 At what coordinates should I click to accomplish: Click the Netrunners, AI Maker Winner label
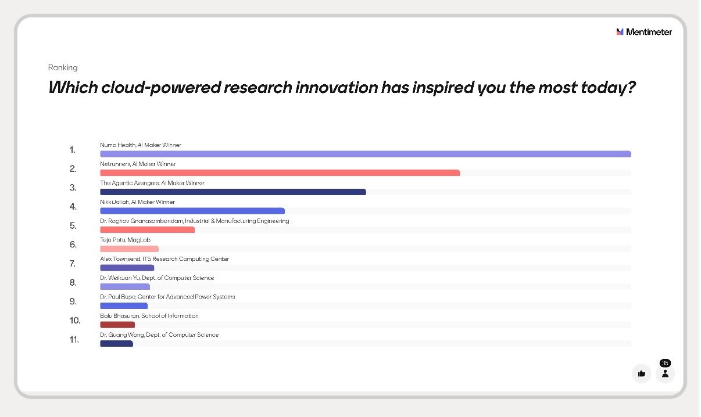coord(138,164)
